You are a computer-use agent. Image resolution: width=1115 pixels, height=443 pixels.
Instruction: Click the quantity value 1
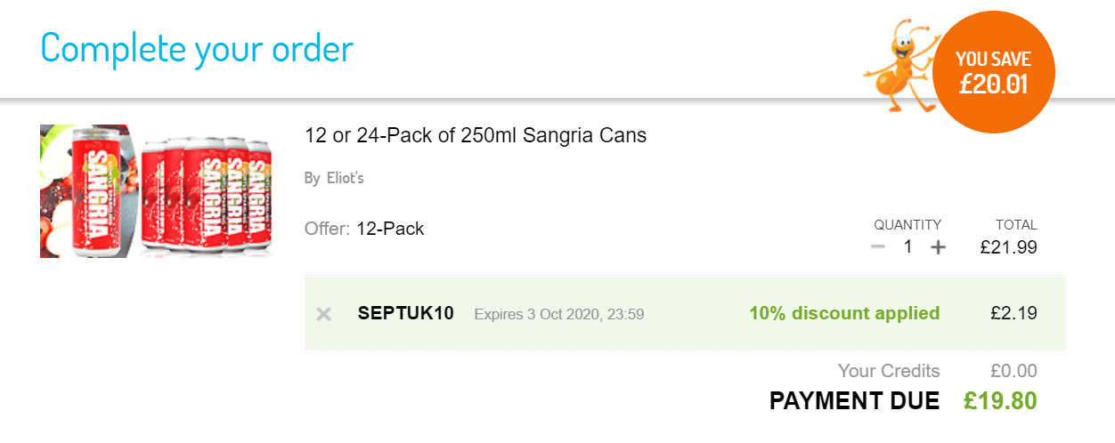907,247
